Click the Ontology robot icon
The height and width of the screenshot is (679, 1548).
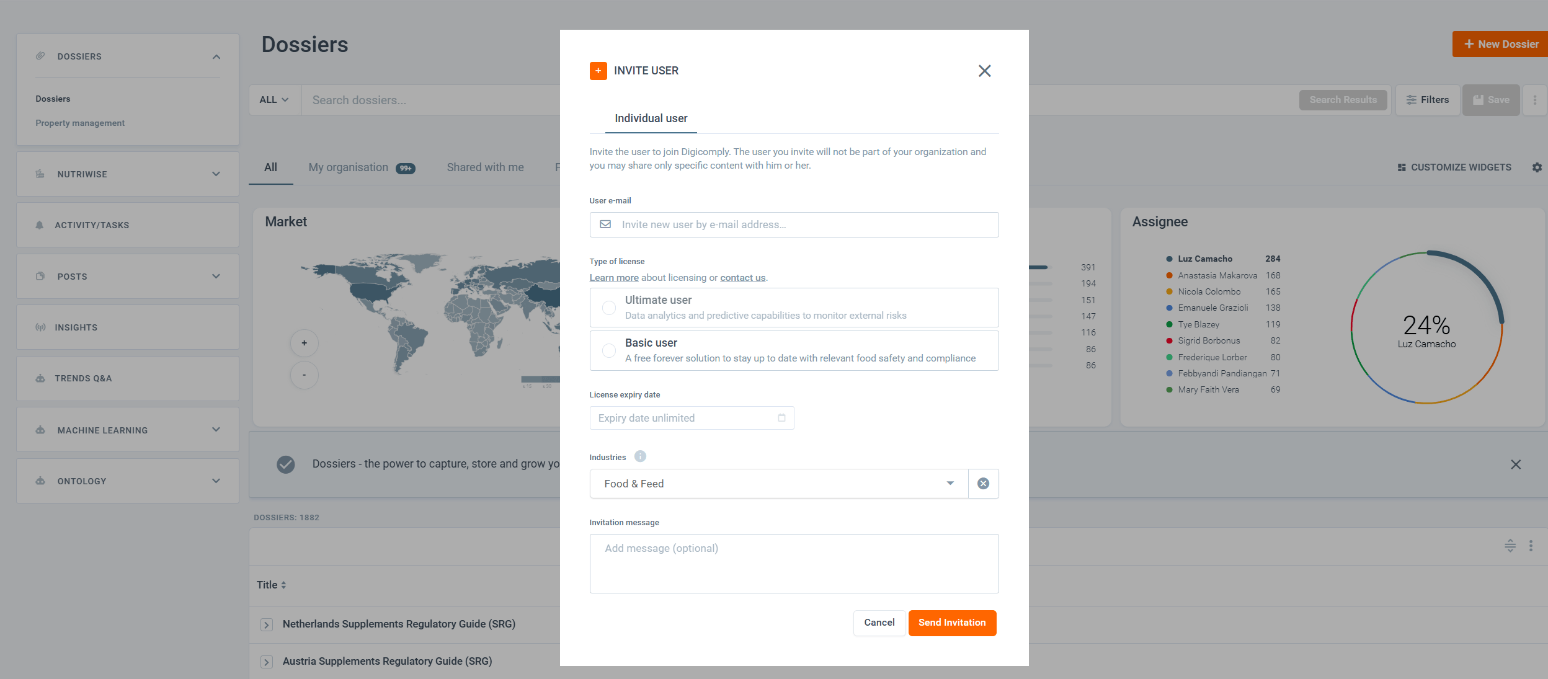[40, 481]
